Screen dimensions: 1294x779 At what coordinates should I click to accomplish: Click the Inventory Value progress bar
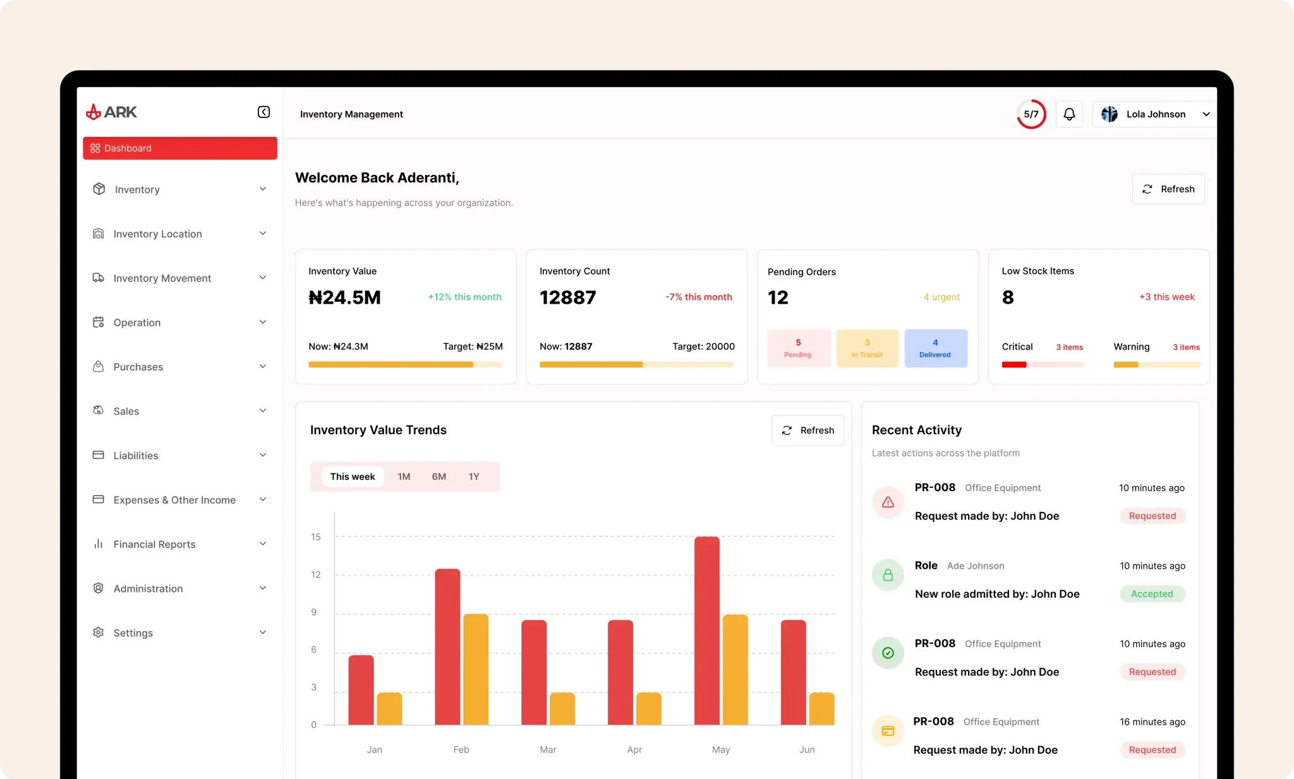[x=406, y=364]
